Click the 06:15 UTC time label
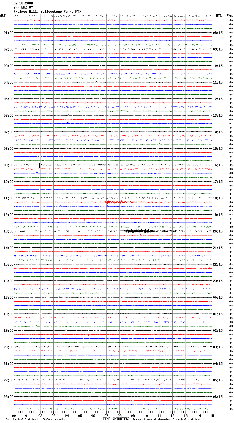This screenshot has width=234, height=423. coord(218,397)
